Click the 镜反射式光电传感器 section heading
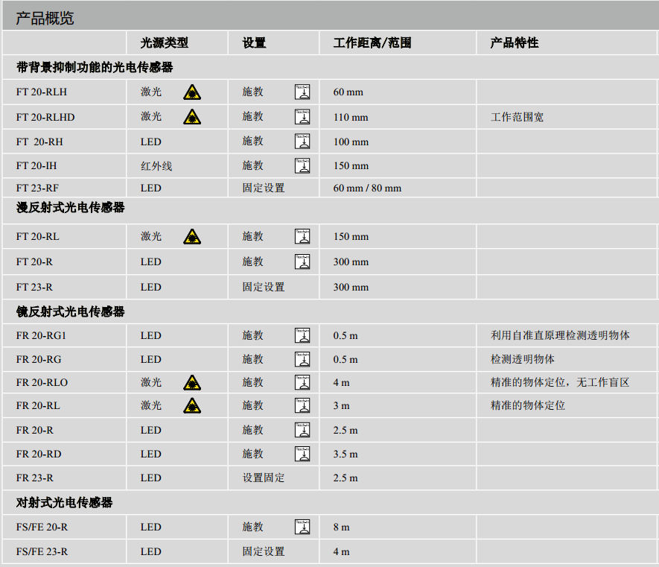Viewport: 659px width, 567px height. [71, 311]
